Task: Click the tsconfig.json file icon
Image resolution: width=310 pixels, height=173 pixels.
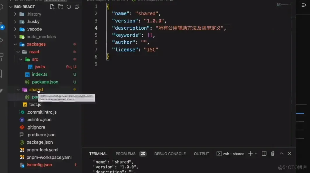Action: click(22, 165)
